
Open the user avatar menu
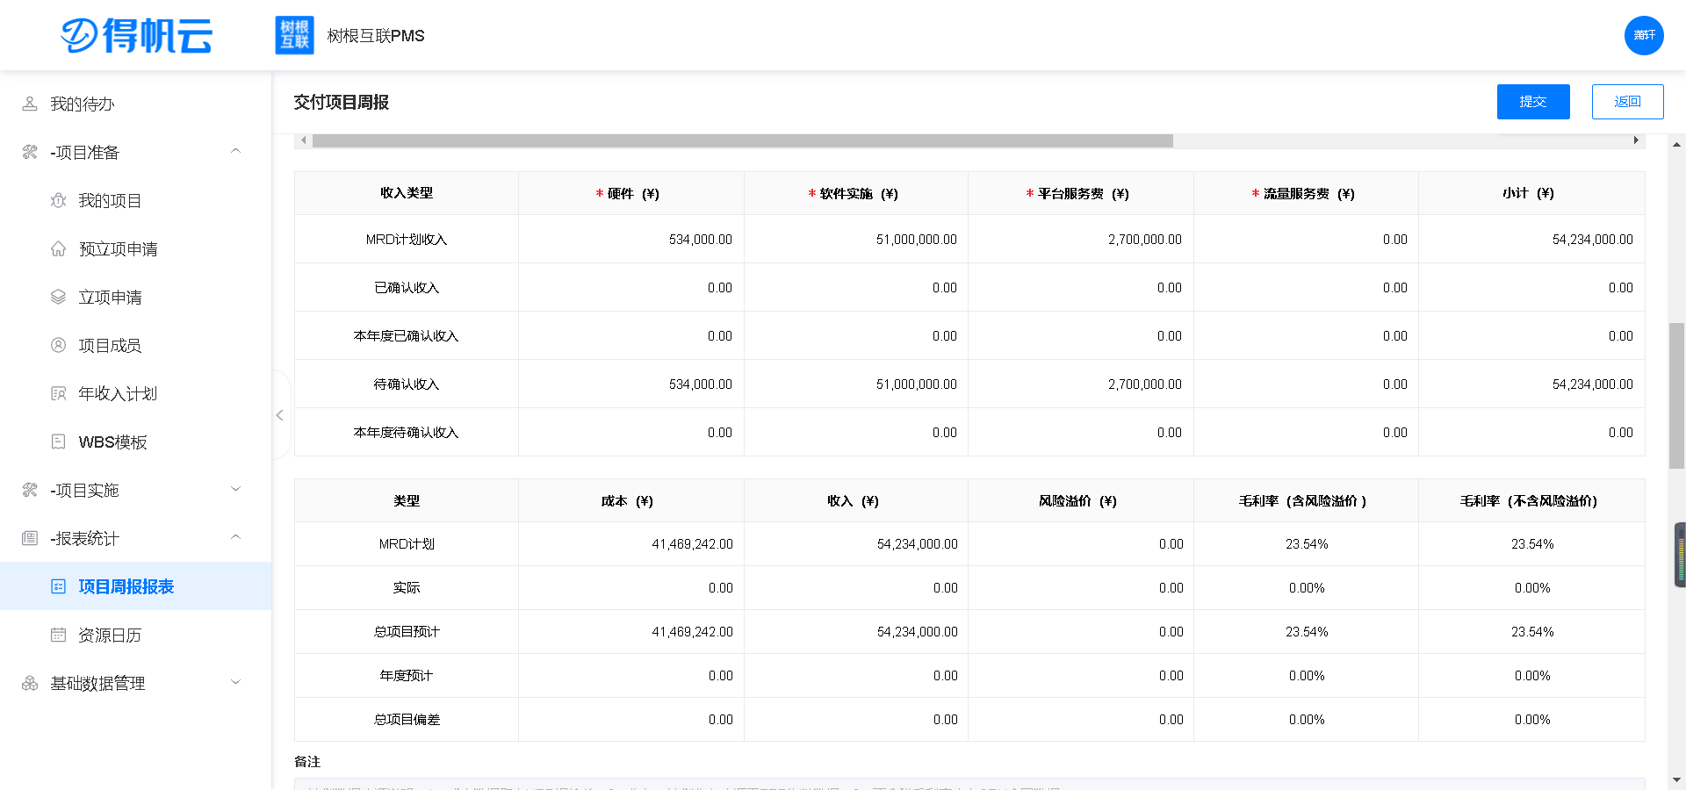1644,35
